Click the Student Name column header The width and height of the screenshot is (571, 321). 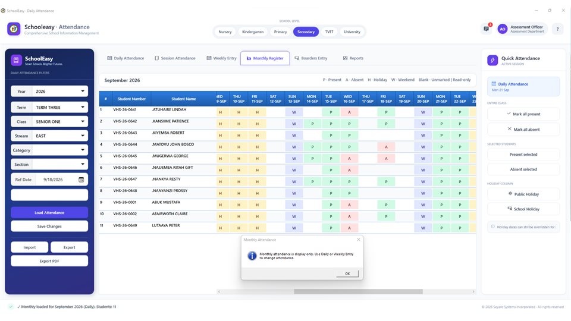click(x=184, y=99)
